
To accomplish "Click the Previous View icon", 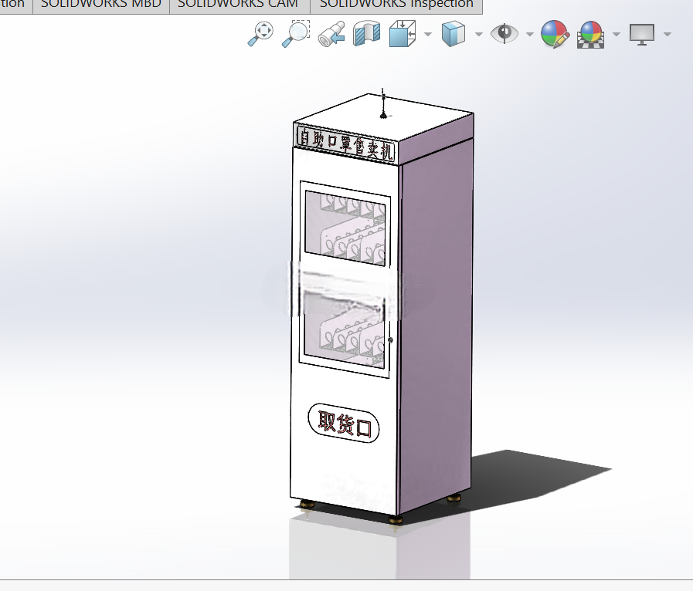I will 331,34.
